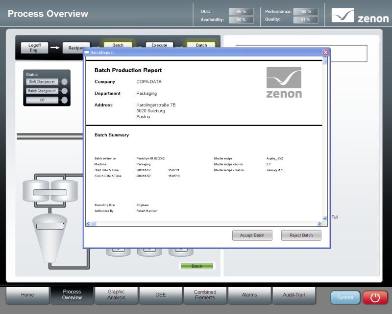
Task: Go to the Audit-Trail tab
Action: coord(294,295)
